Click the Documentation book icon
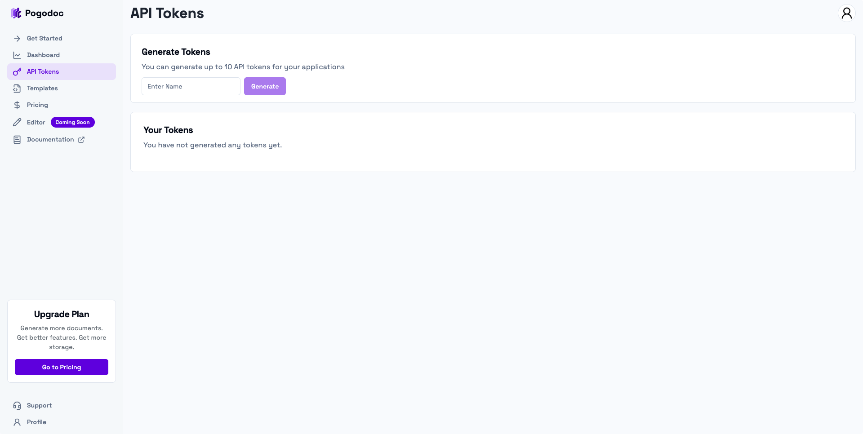Viewport: 863px width, 434px height. [17, 140]
